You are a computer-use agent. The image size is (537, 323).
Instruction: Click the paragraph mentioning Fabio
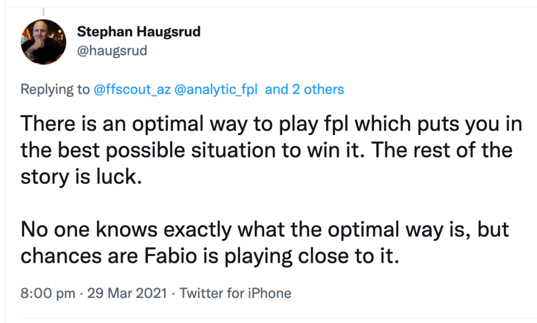(x=265, y=243)
